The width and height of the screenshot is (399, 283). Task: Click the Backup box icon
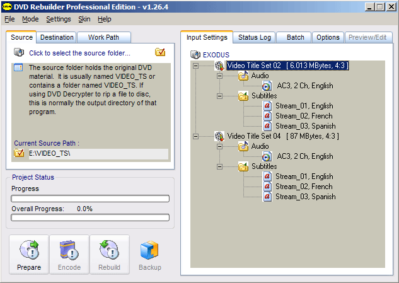tap(149, 250)
